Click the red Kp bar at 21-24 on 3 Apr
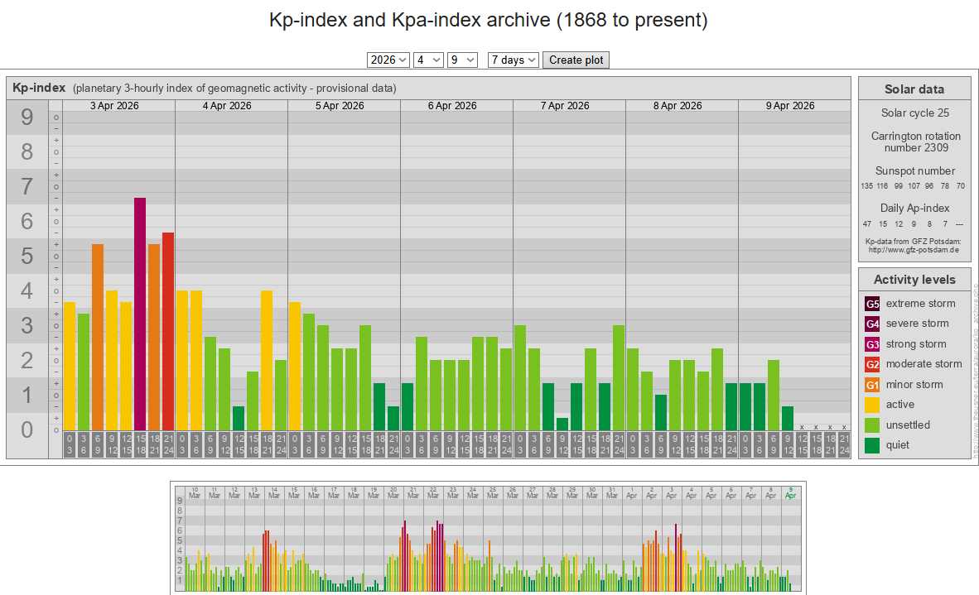979x595 pixels. 168,331
